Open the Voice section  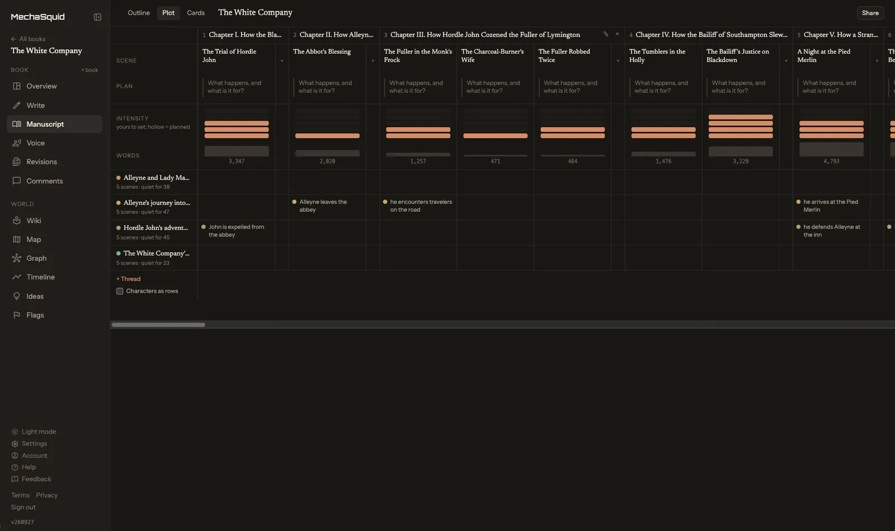pyautogui.click(x=54, y=143)
